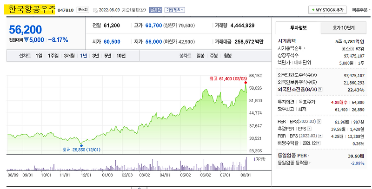Click the 거래대금 value 258,572 백만

tap(249, 42)
